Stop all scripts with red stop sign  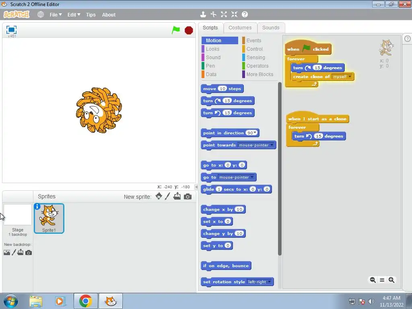189,30
